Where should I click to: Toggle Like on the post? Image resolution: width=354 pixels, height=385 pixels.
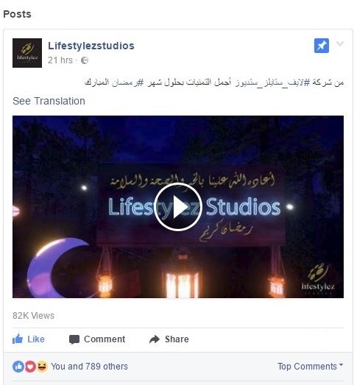tap(29, 339)
